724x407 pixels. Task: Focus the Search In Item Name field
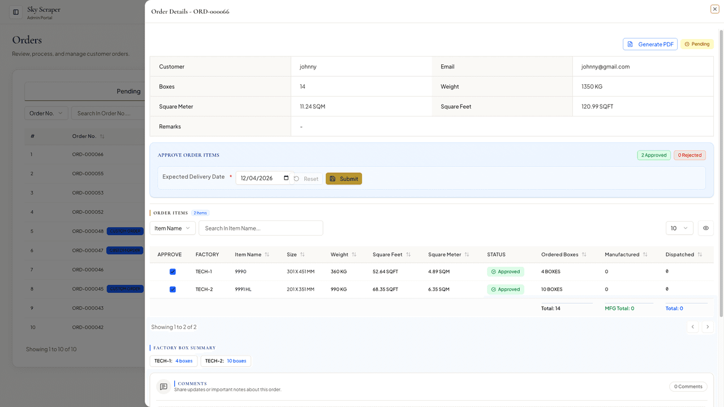point(261,228)
